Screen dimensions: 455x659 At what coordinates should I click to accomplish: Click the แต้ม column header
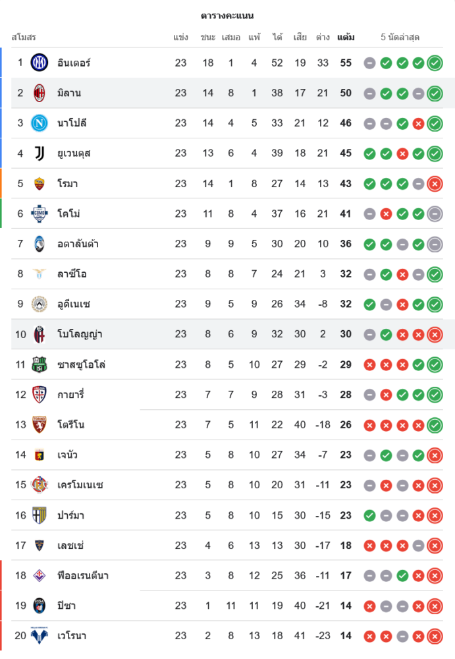click(x=346, y=38)
